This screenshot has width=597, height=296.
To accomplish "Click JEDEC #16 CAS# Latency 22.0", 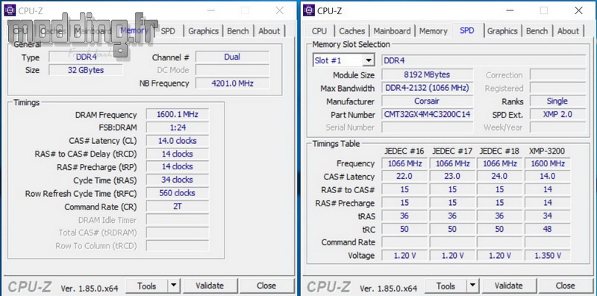I will 404,177.
